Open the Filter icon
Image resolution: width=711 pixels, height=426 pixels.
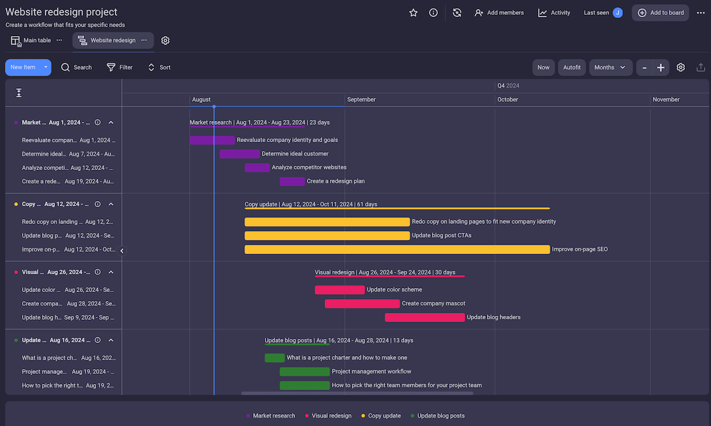coord(119,67)
